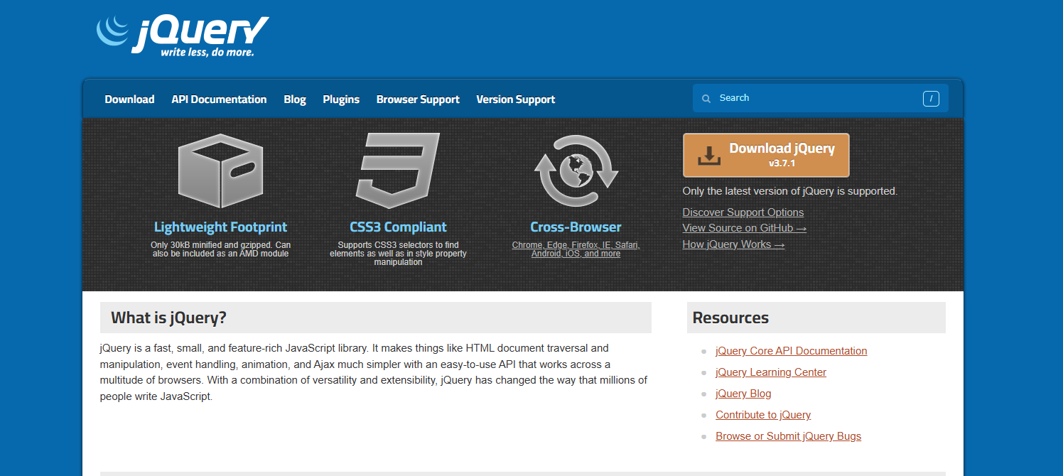Image resolution: width=1063 pixels, height=476 pixels.
Task: Open jQuery Core API Documentation link
Action: 792,351
